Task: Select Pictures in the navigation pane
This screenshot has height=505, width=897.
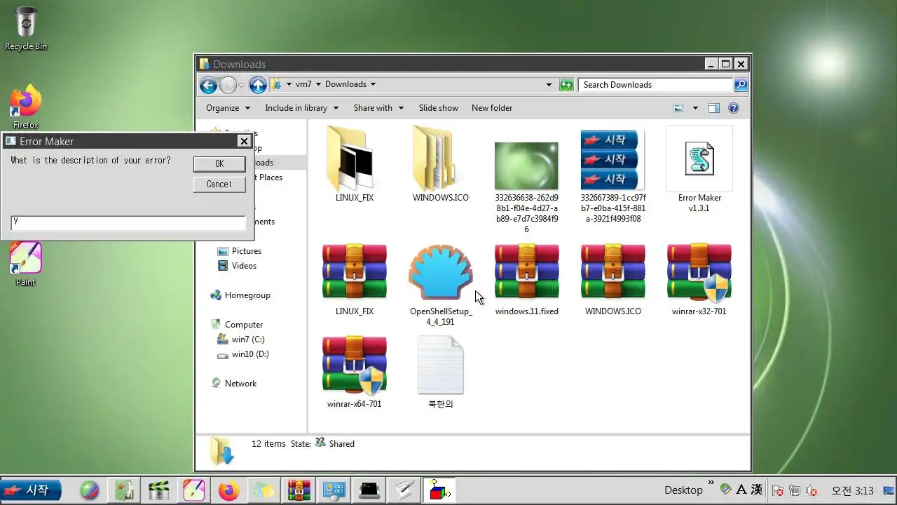Action: [246, 251]
